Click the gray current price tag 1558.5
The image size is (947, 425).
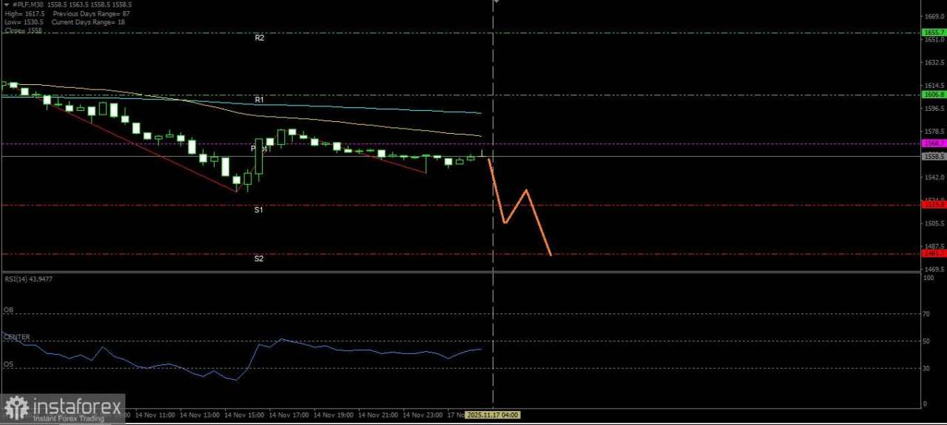933,157
